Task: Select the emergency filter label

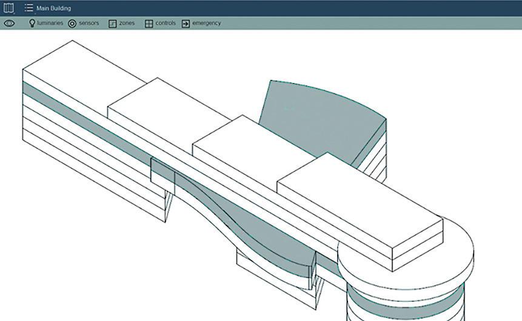Action: pos(206,23)
